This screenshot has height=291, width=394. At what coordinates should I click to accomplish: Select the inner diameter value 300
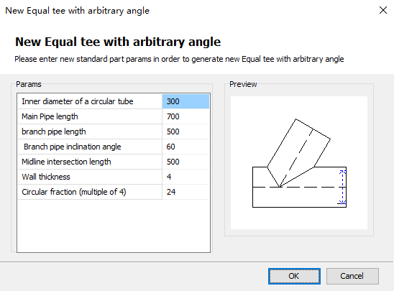(x=185, y=101)
